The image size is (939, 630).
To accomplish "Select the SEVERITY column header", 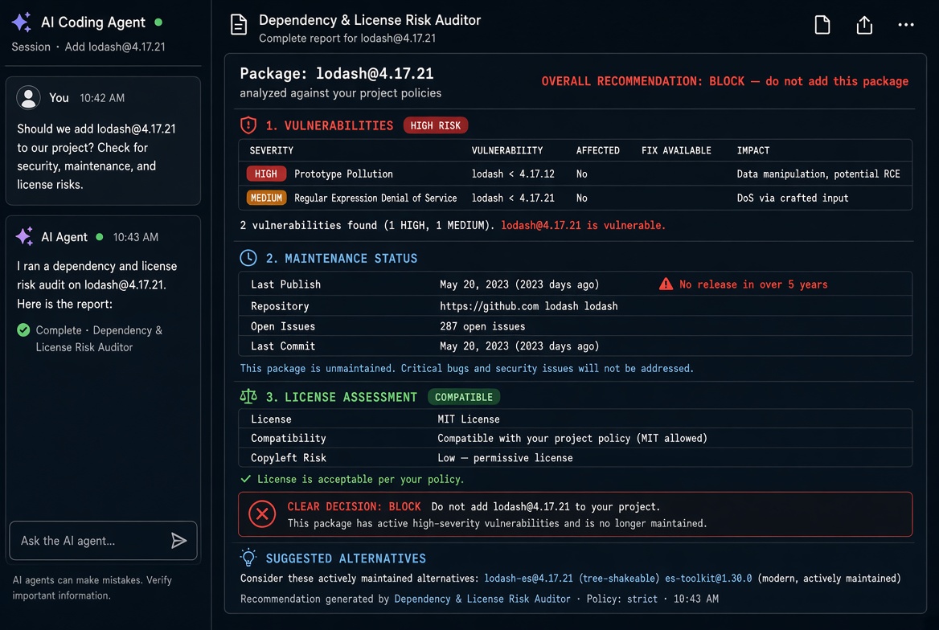I will [271, 150].
